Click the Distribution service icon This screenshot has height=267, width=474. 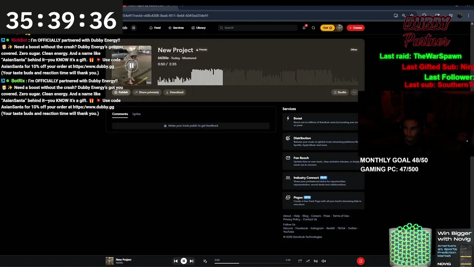[x=288, y=138]
